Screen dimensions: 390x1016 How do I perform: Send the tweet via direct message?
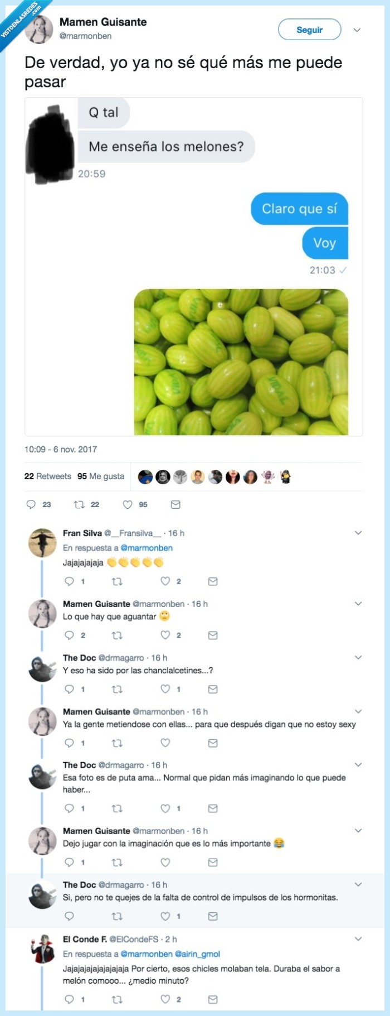[x=175, y=504]
